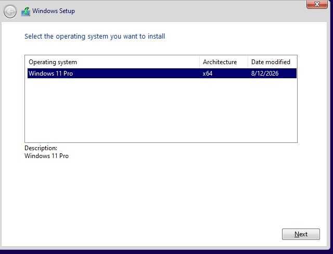This screenshot has width=333, height=254.
Task: Click the x64 architecture cell
Action: pyautogui.click(x=208, y=74)
